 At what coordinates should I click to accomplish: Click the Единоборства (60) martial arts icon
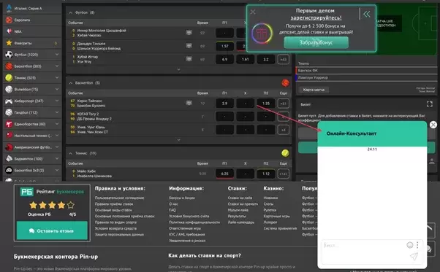(9, 124)
